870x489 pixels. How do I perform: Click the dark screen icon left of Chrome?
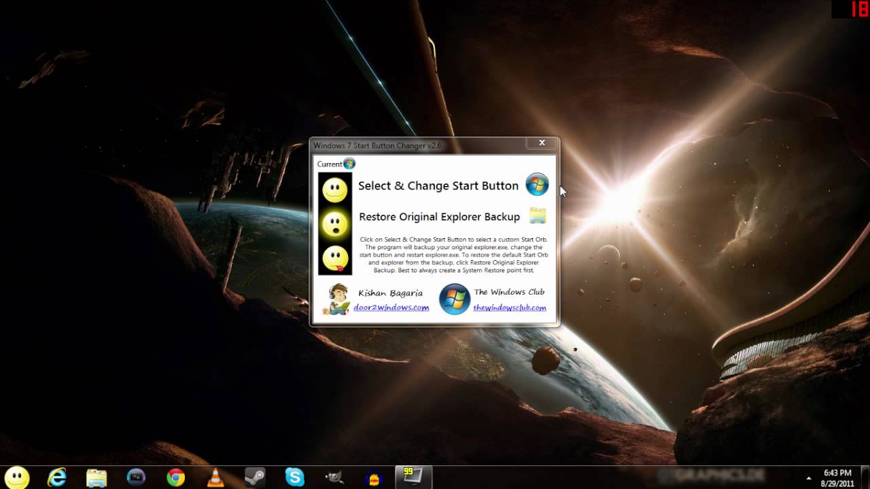click(x=137, y=478)
